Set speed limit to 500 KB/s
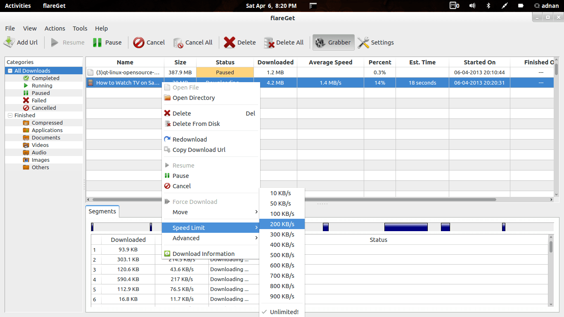 [x=282, y=255]
